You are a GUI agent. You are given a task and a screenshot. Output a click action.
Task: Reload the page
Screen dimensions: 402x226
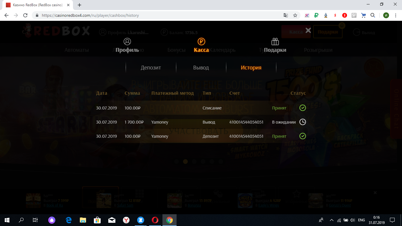25,15
